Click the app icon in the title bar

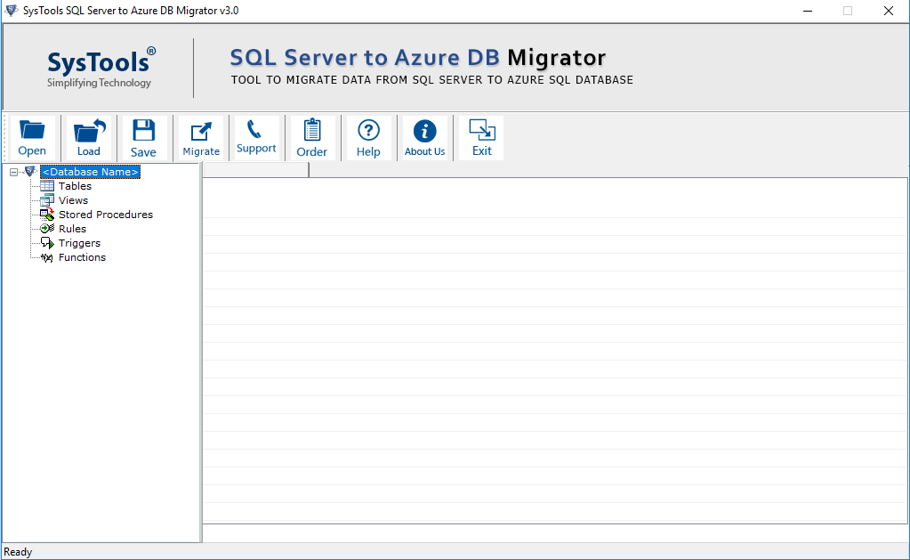click(x=11, y=11)
